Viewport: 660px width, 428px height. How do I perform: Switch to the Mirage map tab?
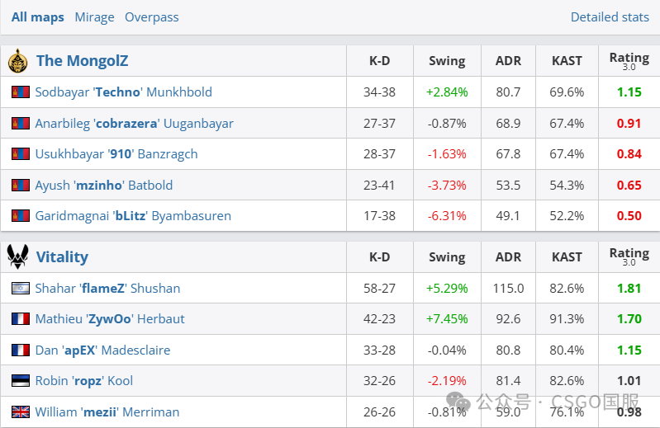(94, 16)
